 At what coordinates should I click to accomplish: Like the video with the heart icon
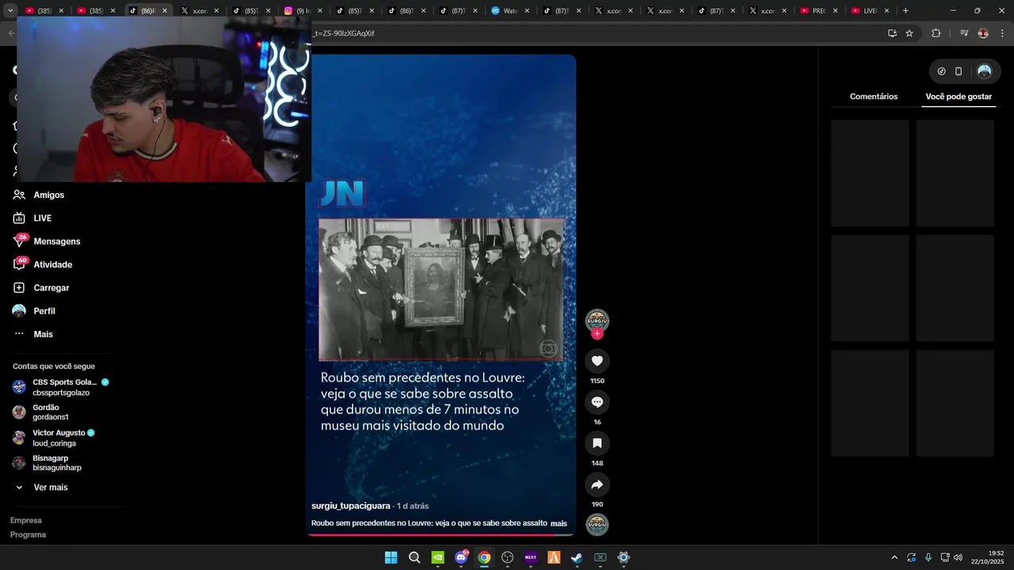[x=597, y=361]
